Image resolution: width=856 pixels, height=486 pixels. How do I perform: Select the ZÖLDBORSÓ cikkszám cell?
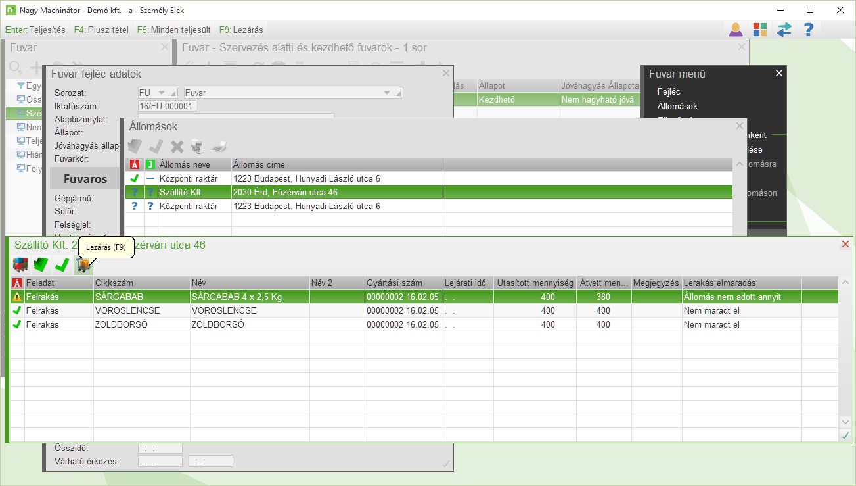142,325
